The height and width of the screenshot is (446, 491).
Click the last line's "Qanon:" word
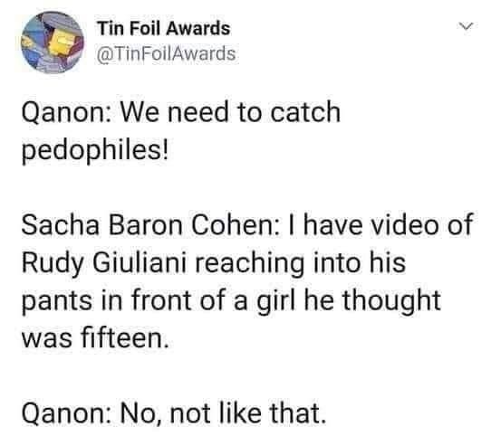click(66, 413)
